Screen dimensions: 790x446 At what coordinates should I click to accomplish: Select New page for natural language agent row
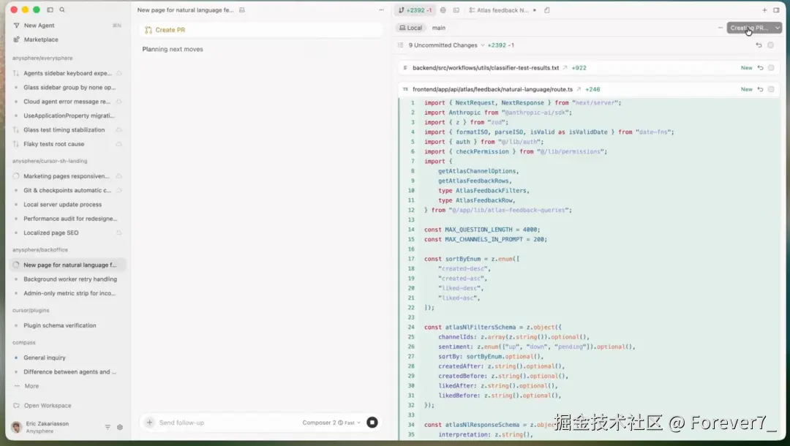pos(67,265)
